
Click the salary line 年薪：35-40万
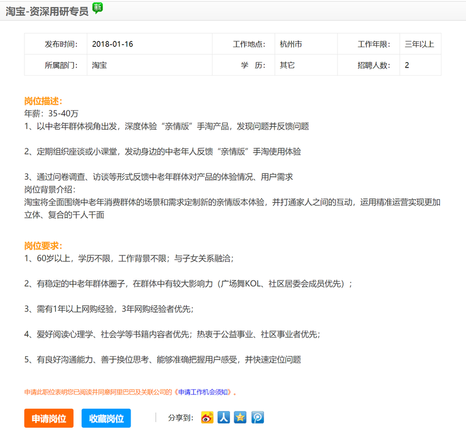51,113
